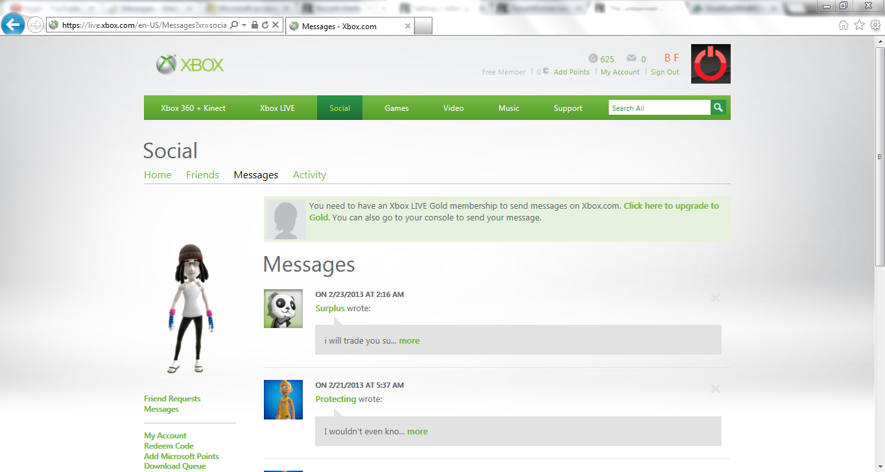
Task: Open My Account from the header
Action: pyautogui.click(x=620, y=72)
